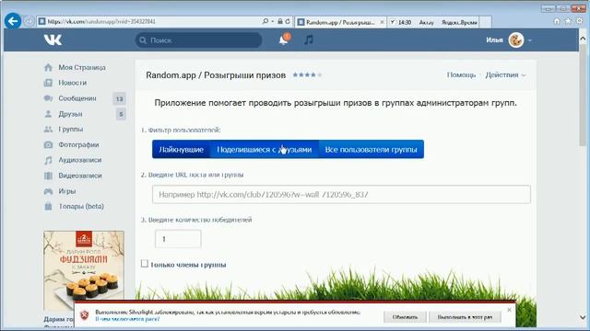590x331 pixels.
Task: Open Сообщения in the sidebar
Action: pyautogui.click(x=77, y=98)
